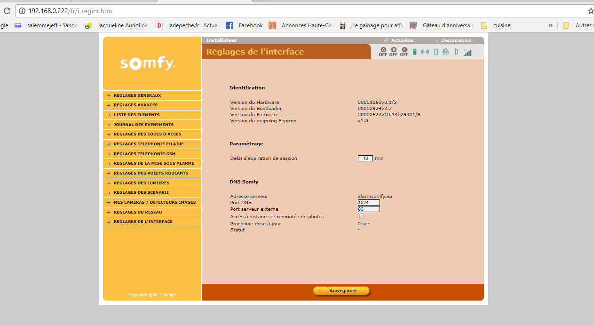The image size is (594, 325).
Task: Open the REGLAGES GENERAUX menu
Action: point(152,95)
